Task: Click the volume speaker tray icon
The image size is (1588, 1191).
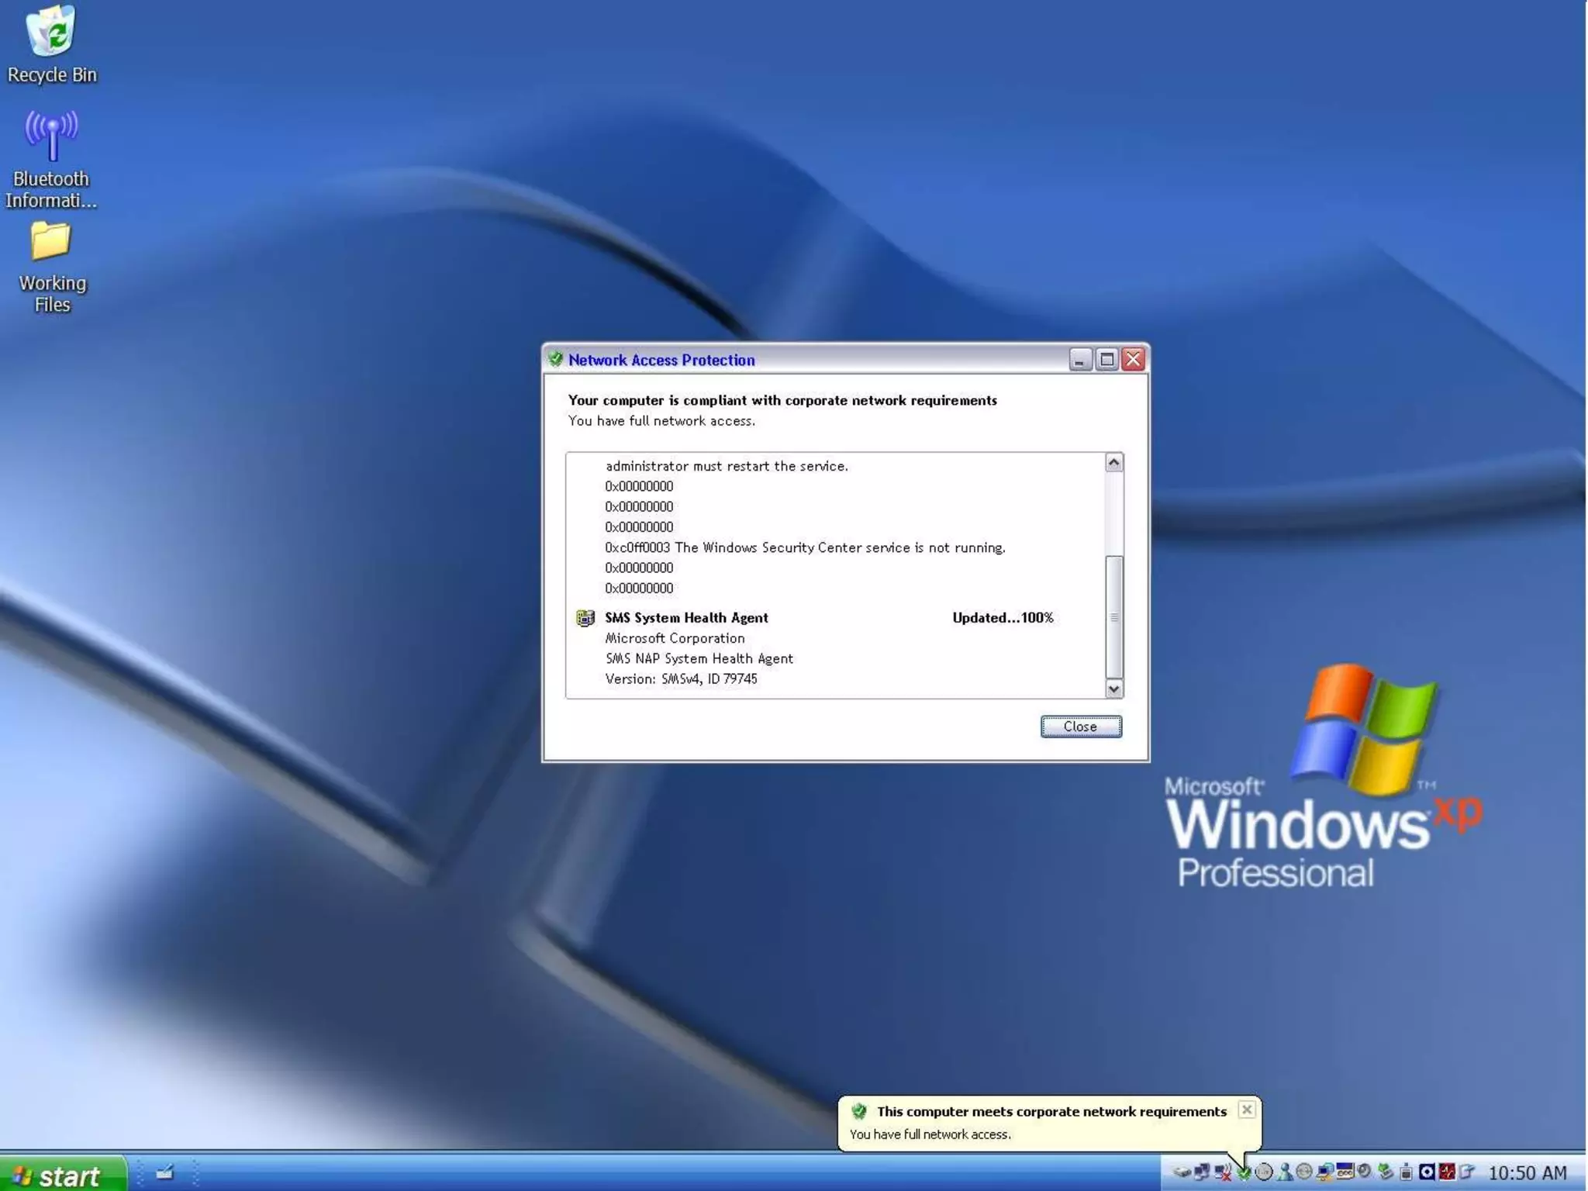Action: point(1364,1172)
